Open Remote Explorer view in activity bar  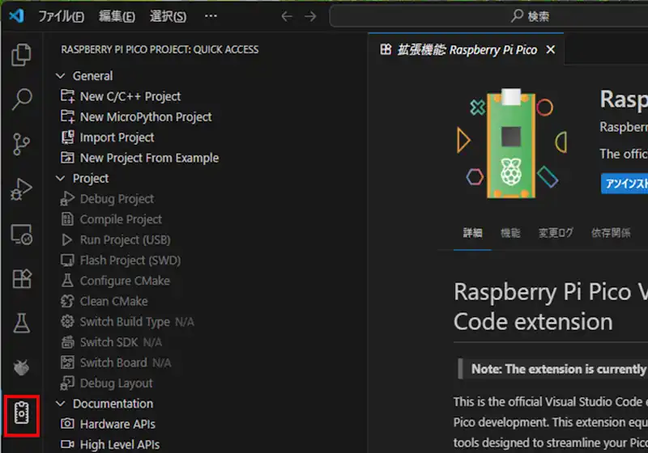tap(21, 235)
